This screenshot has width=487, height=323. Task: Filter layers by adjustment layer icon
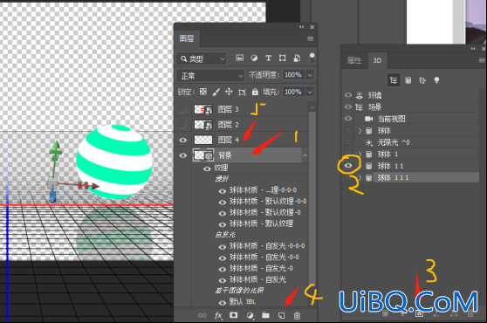click(x=254, y=58)
